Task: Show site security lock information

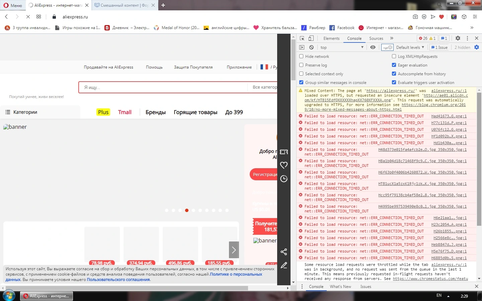Action: (x=54, y=17)
